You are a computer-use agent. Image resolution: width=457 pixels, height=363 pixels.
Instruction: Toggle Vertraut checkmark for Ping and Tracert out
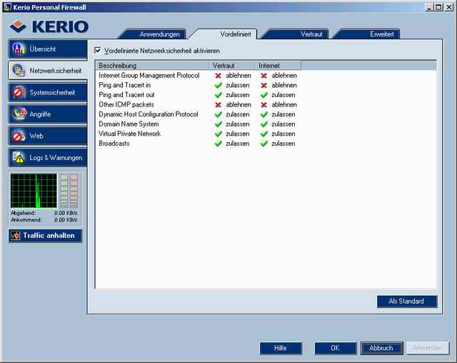click(x=218, y=95)
